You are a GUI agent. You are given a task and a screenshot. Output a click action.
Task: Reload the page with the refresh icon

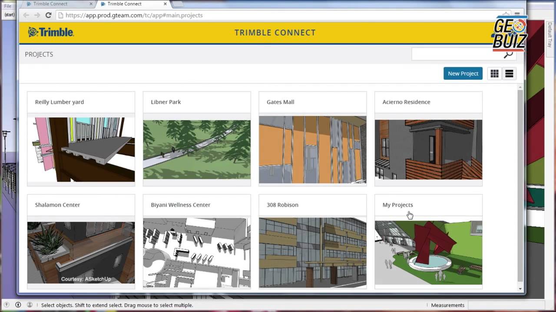coord(49,15)
